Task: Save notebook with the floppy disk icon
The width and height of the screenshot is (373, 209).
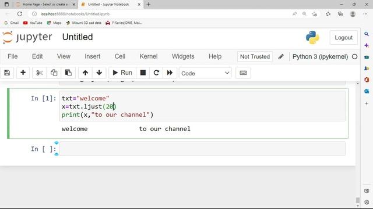Action: [7, 73]
